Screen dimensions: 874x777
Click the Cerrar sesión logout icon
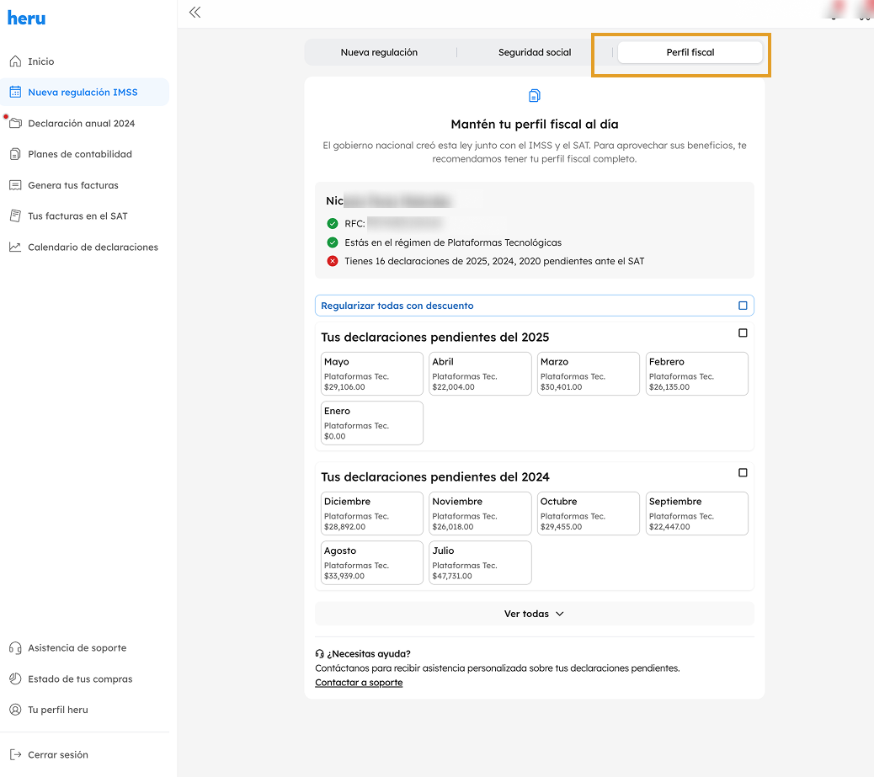coord(16,755)
